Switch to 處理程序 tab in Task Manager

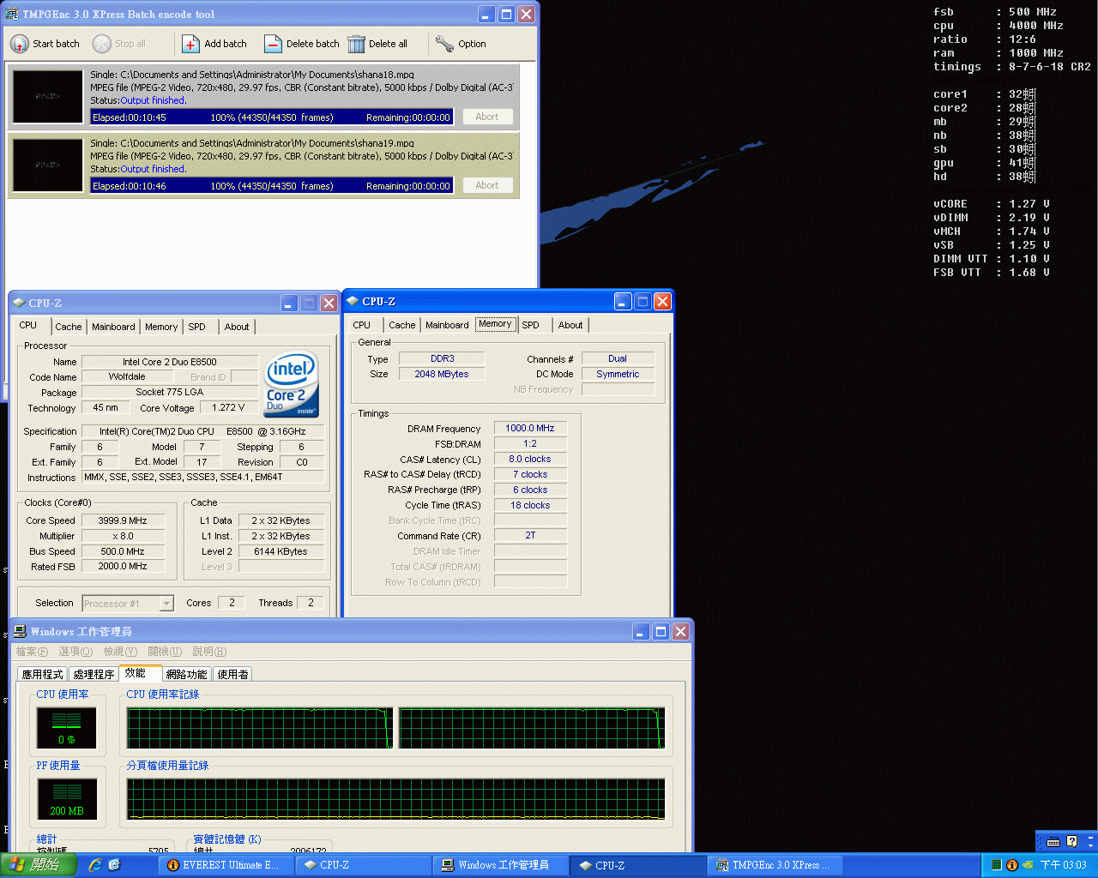coord(94,675)
